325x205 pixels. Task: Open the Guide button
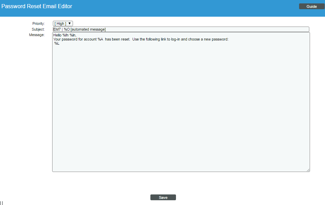311,6
